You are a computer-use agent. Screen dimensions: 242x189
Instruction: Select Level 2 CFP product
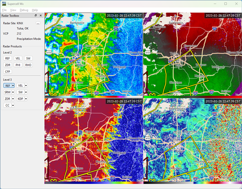pyautogui.click(x=8, y=72)
